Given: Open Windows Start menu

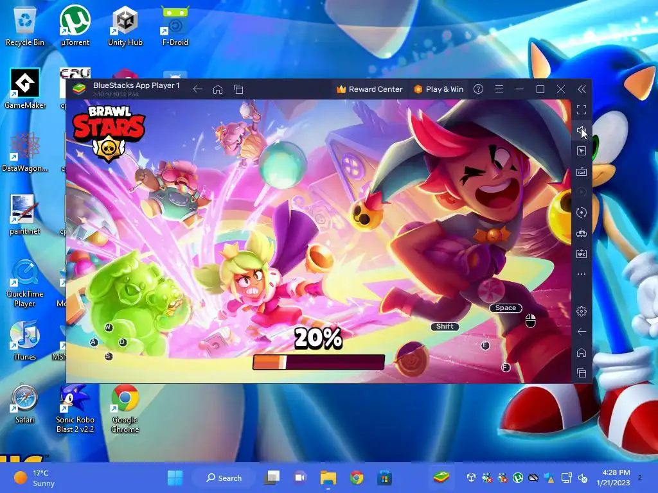Looking at the screenshot, I should [x=175, y=478].
